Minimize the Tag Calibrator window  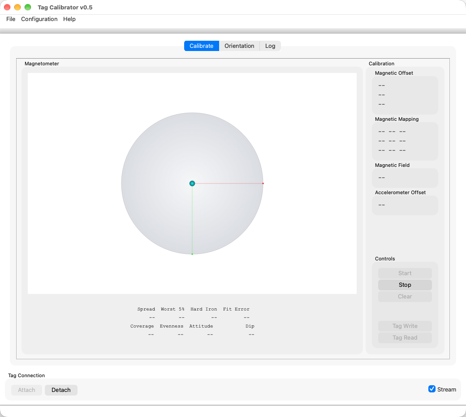pos(17,7)
